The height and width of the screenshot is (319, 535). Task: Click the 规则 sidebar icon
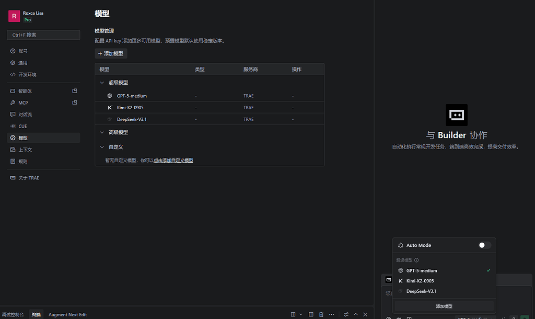click(13, 161)
